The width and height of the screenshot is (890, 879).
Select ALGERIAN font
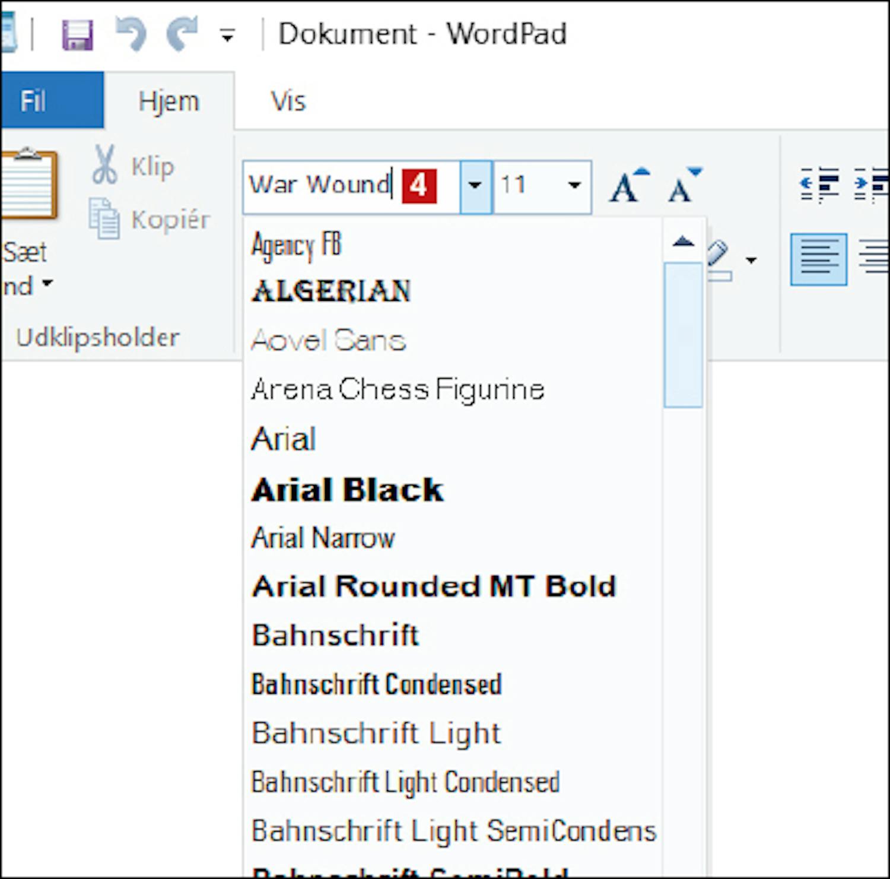click(453, 292)
